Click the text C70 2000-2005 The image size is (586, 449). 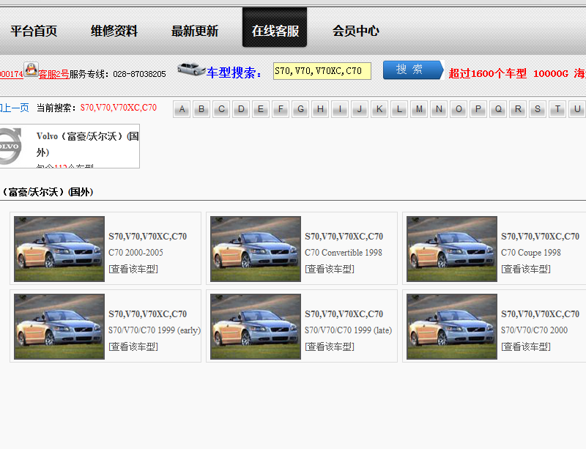136,253
